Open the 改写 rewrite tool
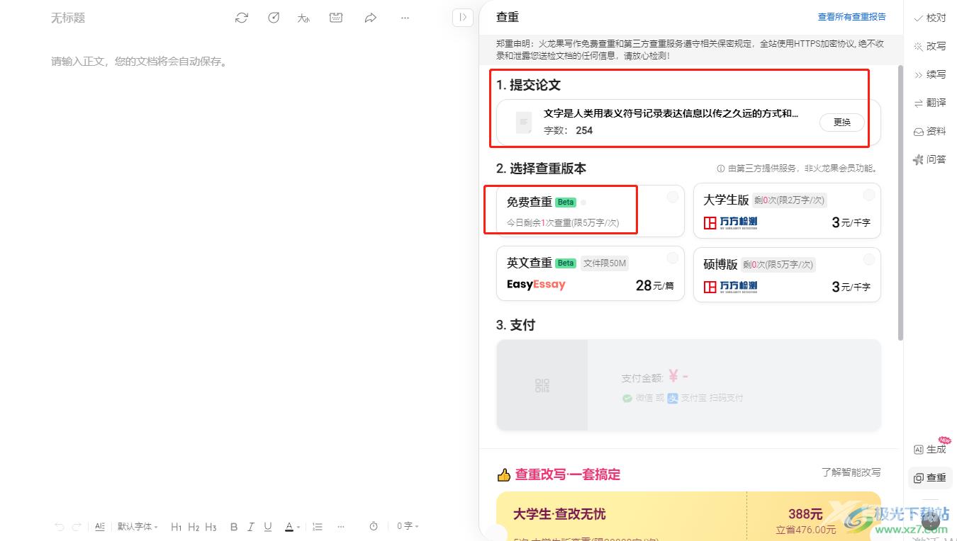The height and width of the screenshot is (541, 957). point(930,46)
